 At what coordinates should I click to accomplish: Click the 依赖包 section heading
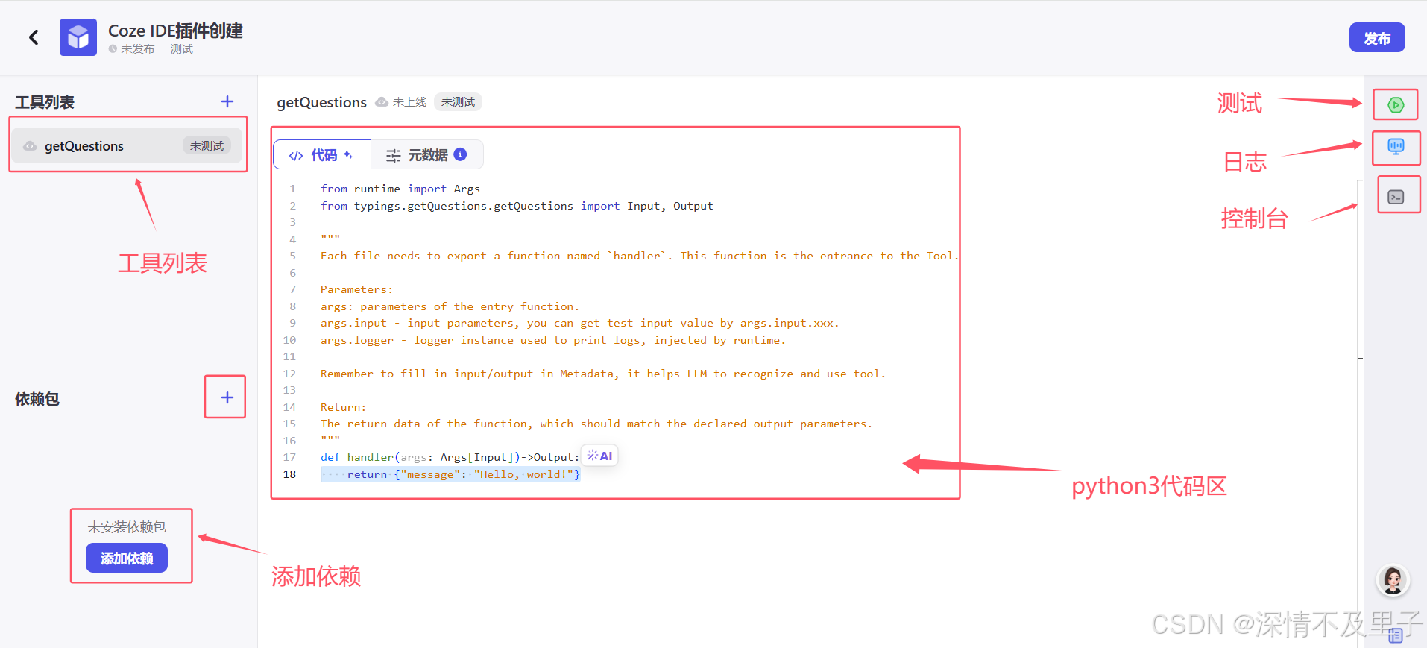pos(37,399)
